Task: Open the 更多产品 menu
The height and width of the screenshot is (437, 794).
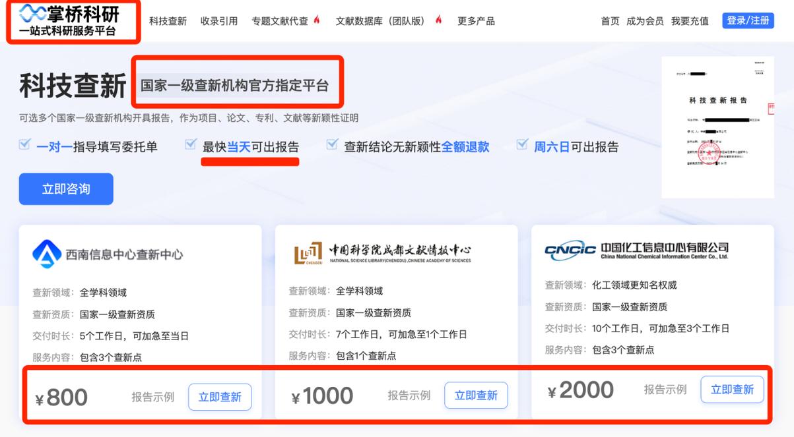Action: coord(476,21)
